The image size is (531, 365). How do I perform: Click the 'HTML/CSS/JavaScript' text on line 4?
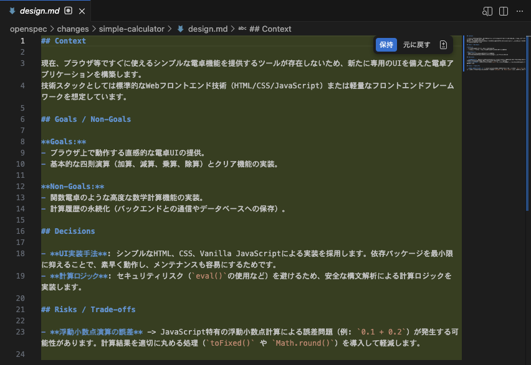[x=277, y=86]
